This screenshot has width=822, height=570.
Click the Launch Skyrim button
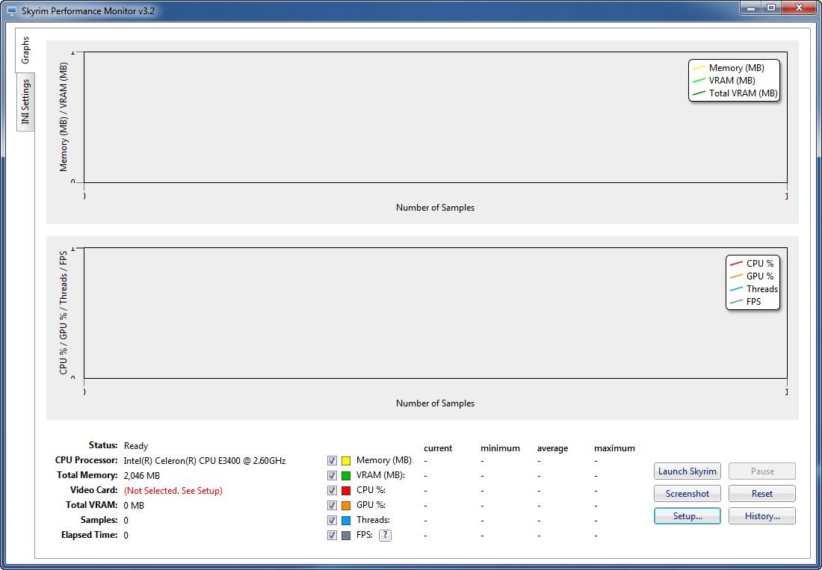pyautogui.click(x=687, y=471)
